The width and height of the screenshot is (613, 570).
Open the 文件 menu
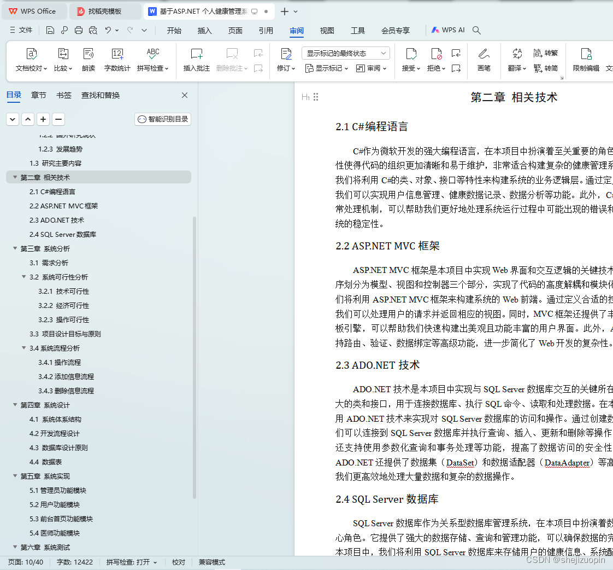point(21,30)
